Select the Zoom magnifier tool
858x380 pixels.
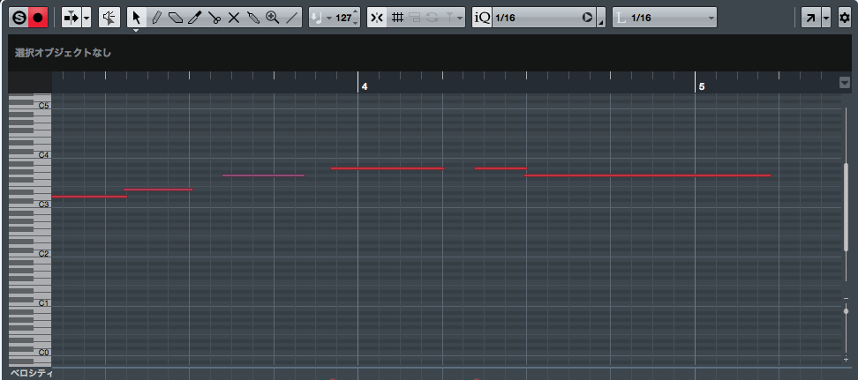[273, 18]
